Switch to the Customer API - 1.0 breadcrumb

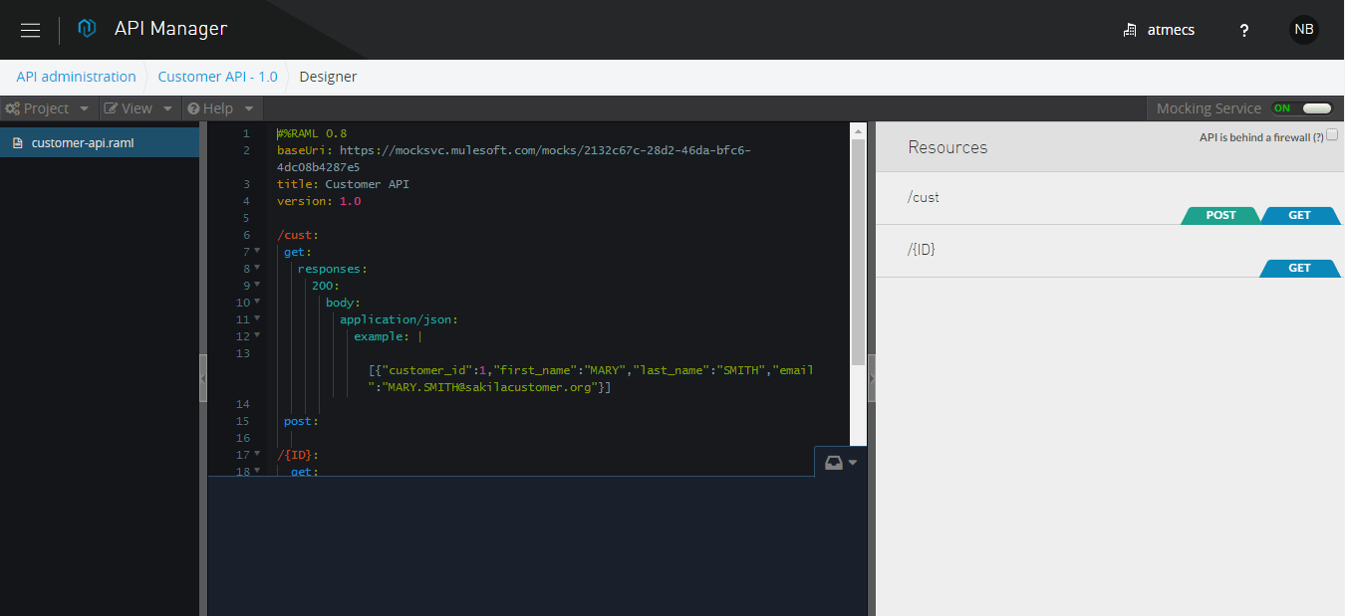(x=217, y=76)
